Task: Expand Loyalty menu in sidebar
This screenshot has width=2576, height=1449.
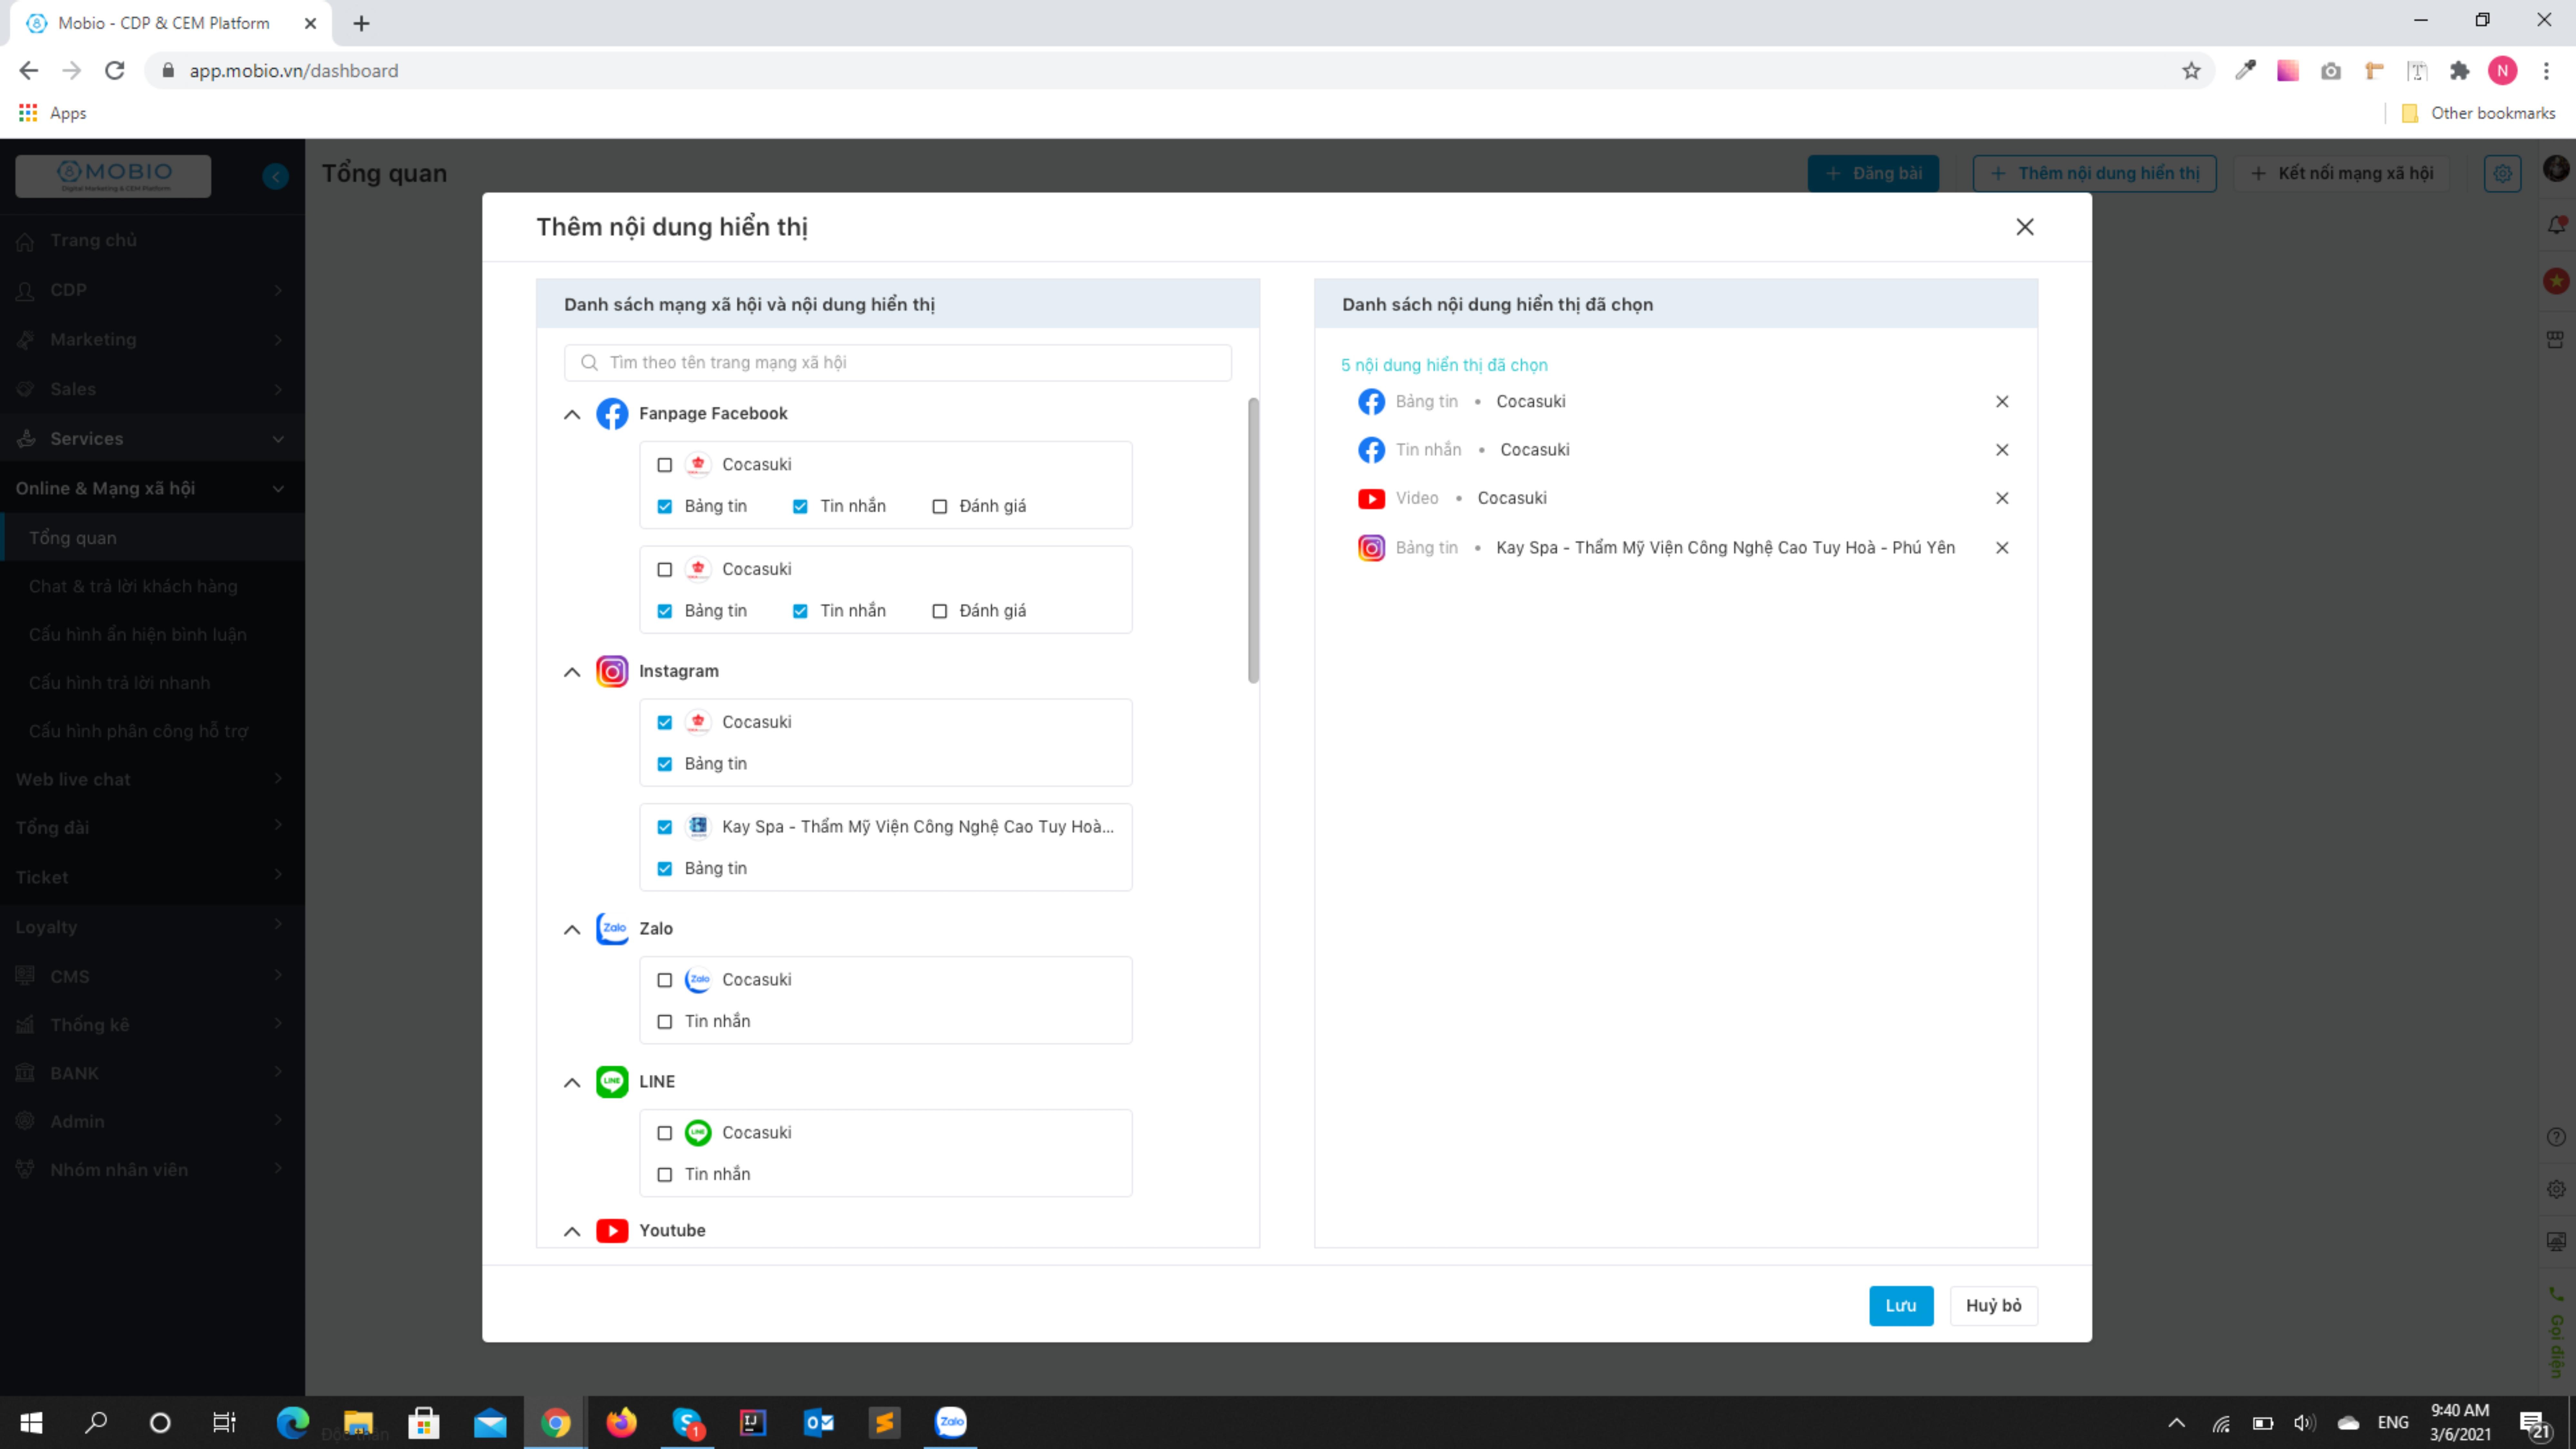Action: (x=152, y=927)
